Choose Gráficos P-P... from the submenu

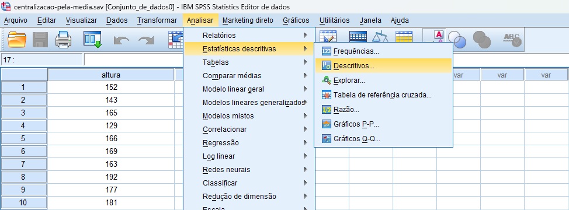pyautogui.click(x=384, y=124)
